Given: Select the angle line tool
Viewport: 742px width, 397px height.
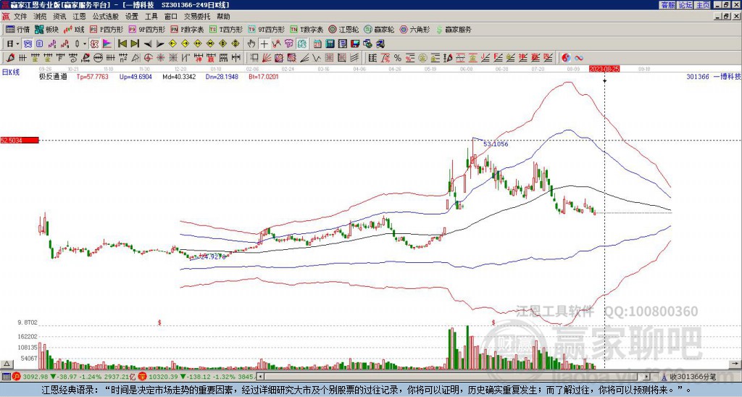Looking at the screenshot, I should point(304,58).
